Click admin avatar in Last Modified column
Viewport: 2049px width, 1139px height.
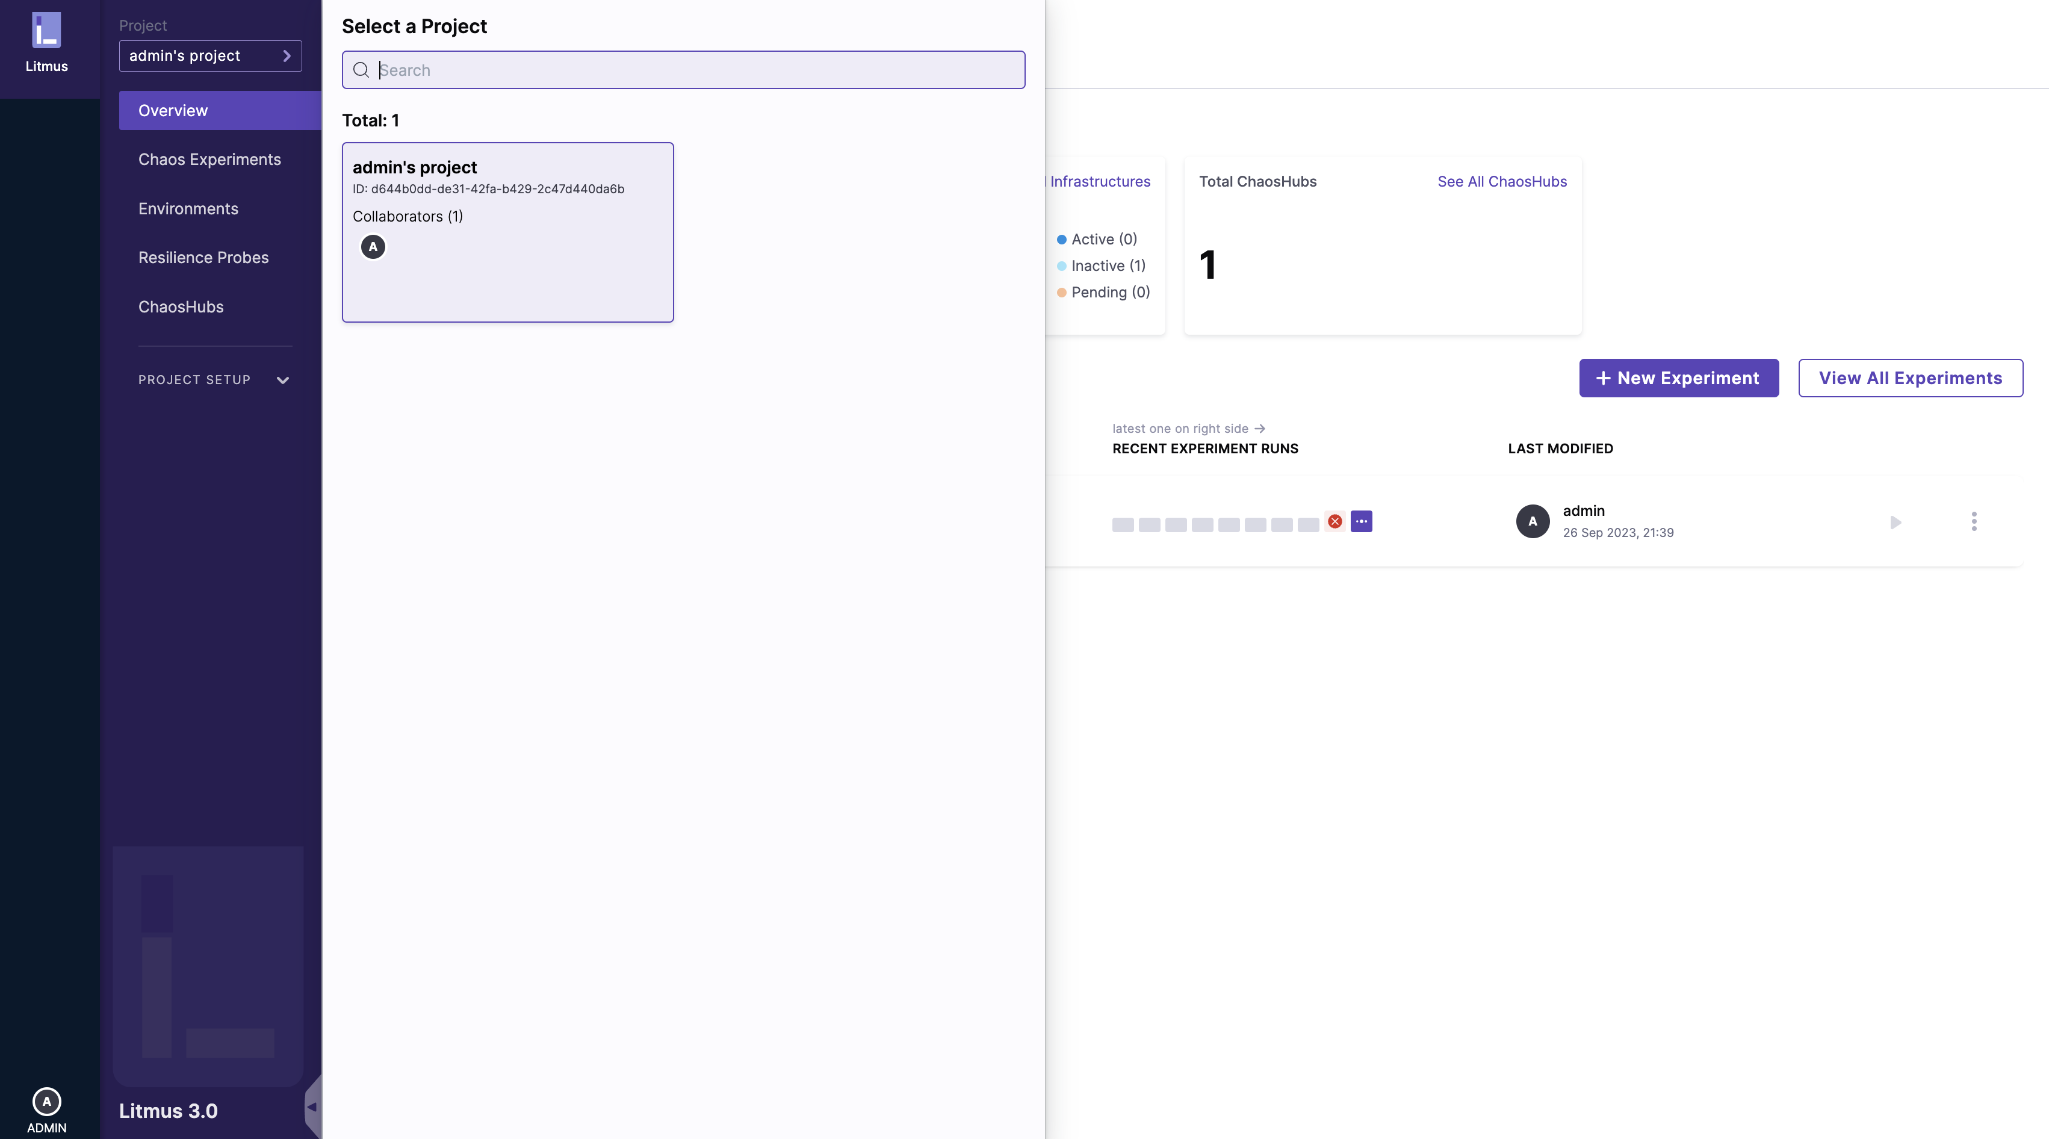(1533, 522)
